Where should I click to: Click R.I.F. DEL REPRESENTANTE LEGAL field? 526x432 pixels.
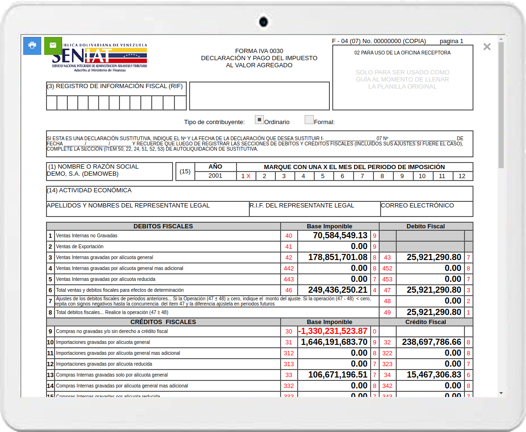point(315,208)
